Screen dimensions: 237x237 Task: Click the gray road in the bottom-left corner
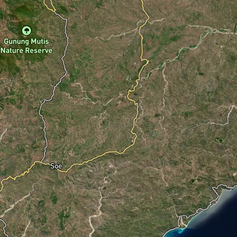[x=4, y=225]
